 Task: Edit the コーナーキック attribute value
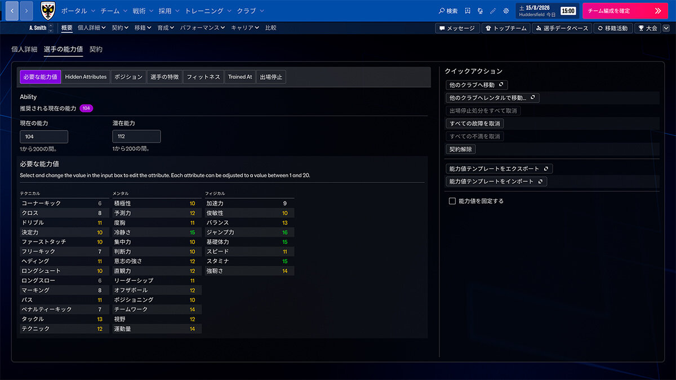click(100, 203)
